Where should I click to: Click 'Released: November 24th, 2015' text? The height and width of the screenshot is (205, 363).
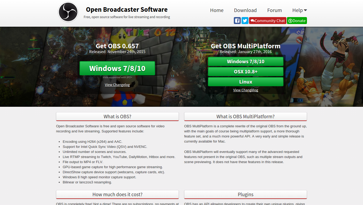coord(117,52)
